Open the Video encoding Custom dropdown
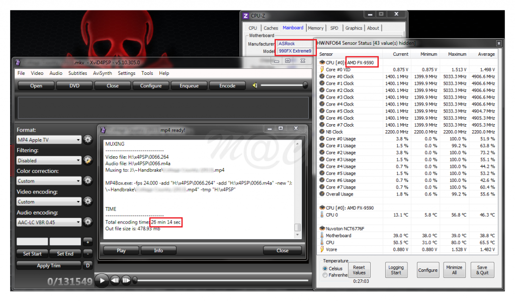 pyautogui.click(x=49, y=202)
